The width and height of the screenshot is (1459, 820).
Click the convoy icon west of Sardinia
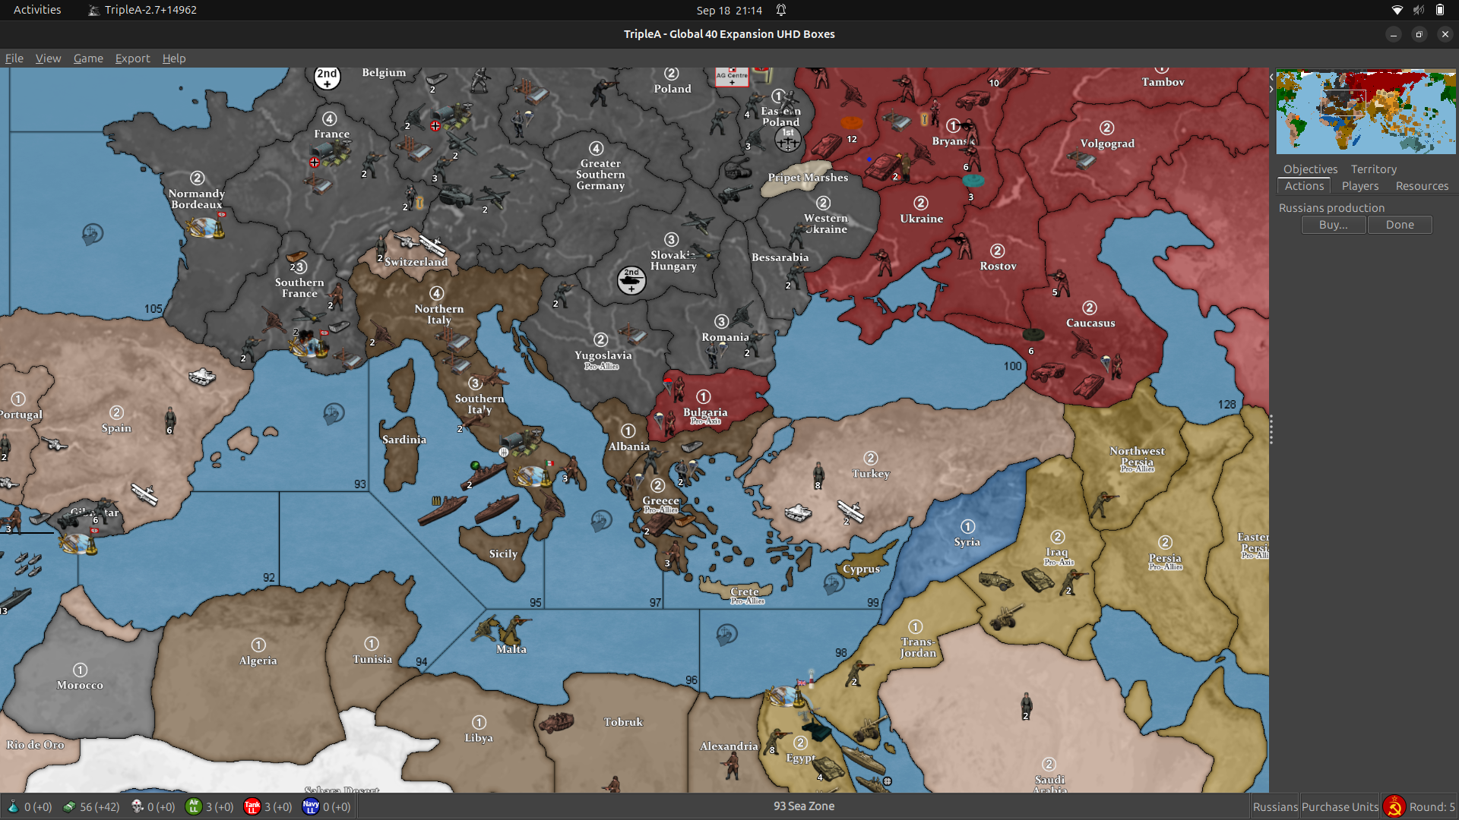click(334, 414)
